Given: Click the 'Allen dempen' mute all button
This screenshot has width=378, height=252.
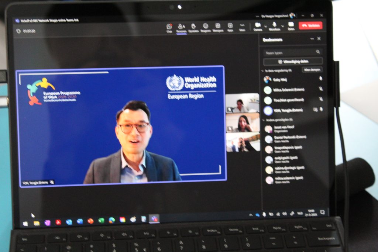Looking at the screenshot, I should [x=312, y=70].
